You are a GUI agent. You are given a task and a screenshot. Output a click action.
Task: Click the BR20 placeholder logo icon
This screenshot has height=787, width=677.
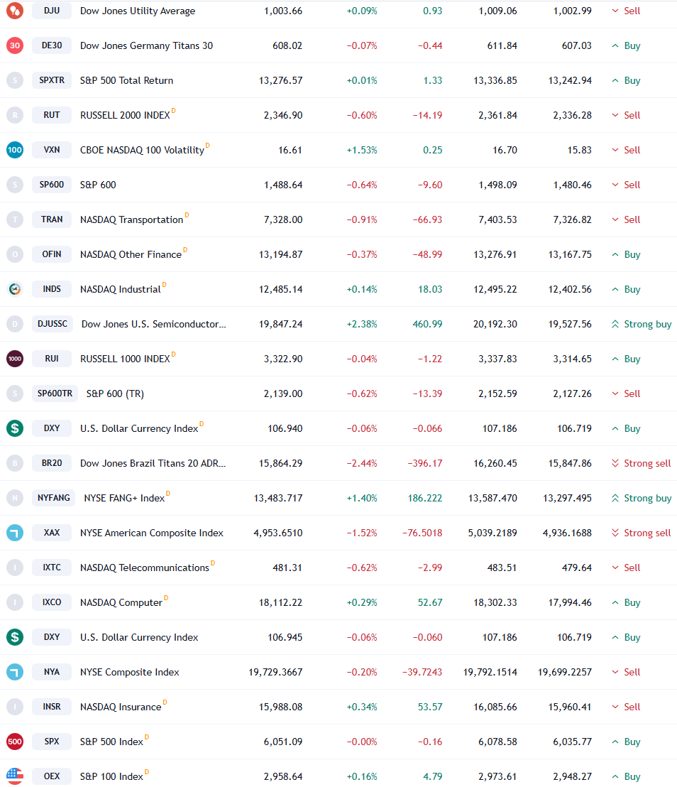[x=14, y=463]
